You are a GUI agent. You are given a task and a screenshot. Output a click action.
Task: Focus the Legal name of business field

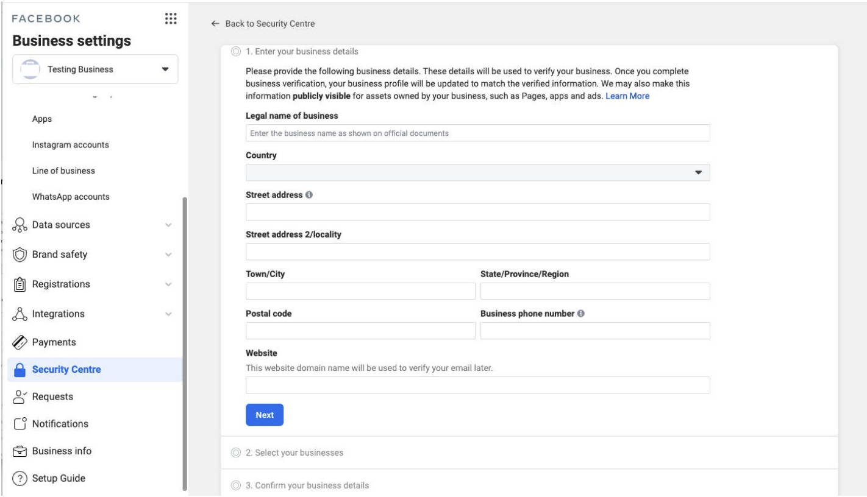click(478, 133)
